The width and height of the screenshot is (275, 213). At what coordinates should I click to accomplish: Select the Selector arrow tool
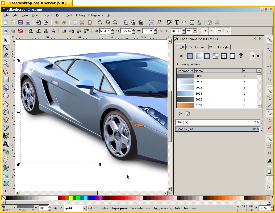tap(6, 40)
